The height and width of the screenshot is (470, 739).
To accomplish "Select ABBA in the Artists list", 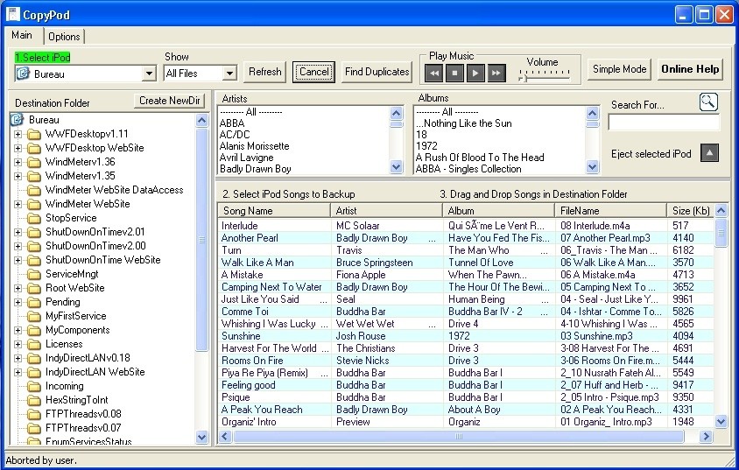I will (x=232, y=123).
